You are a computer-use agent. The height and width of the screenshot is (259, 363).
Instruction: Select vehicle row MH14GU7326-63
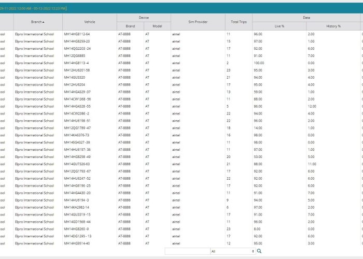click(77, 164)
